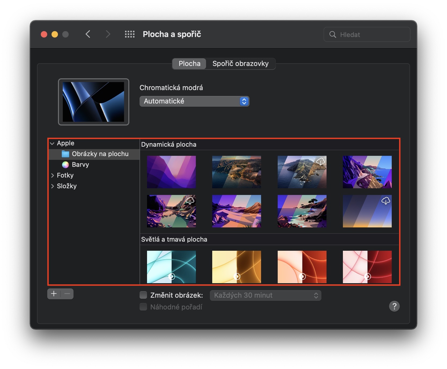Go back with the left chevron arrow
Viewport: 447px width, 369px height.
[88, 34]
